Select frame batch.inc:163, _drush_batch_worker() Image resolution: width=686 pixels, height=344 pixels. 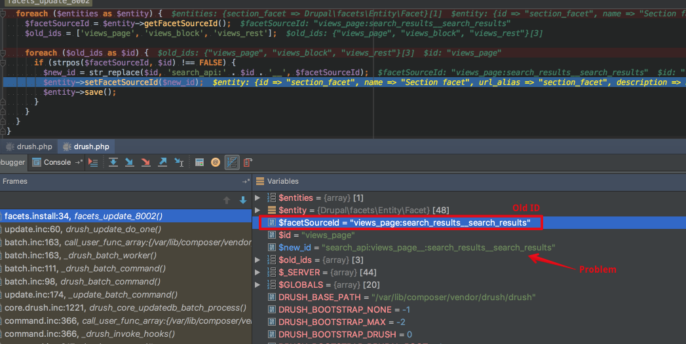(x=126, y=255)
